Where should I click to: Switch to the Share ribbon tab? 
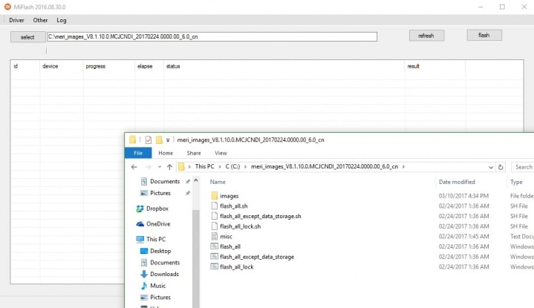point(193,153)
